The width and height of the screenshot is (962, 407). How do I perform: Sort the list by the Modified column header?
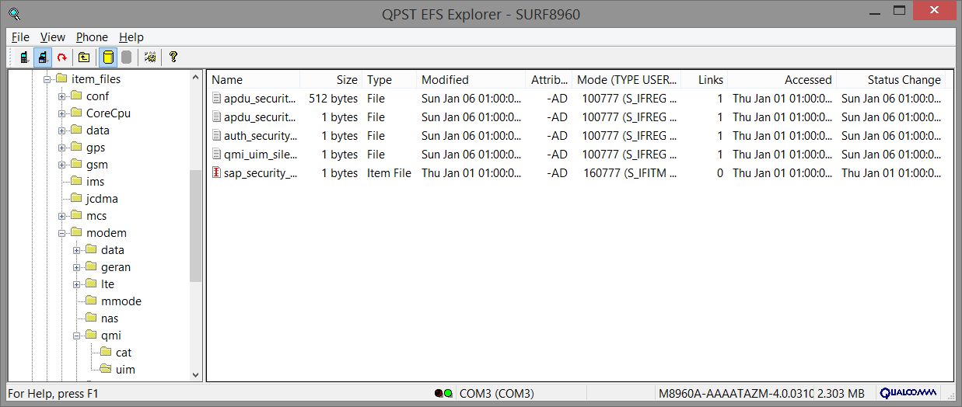click(x=471, y=79)
